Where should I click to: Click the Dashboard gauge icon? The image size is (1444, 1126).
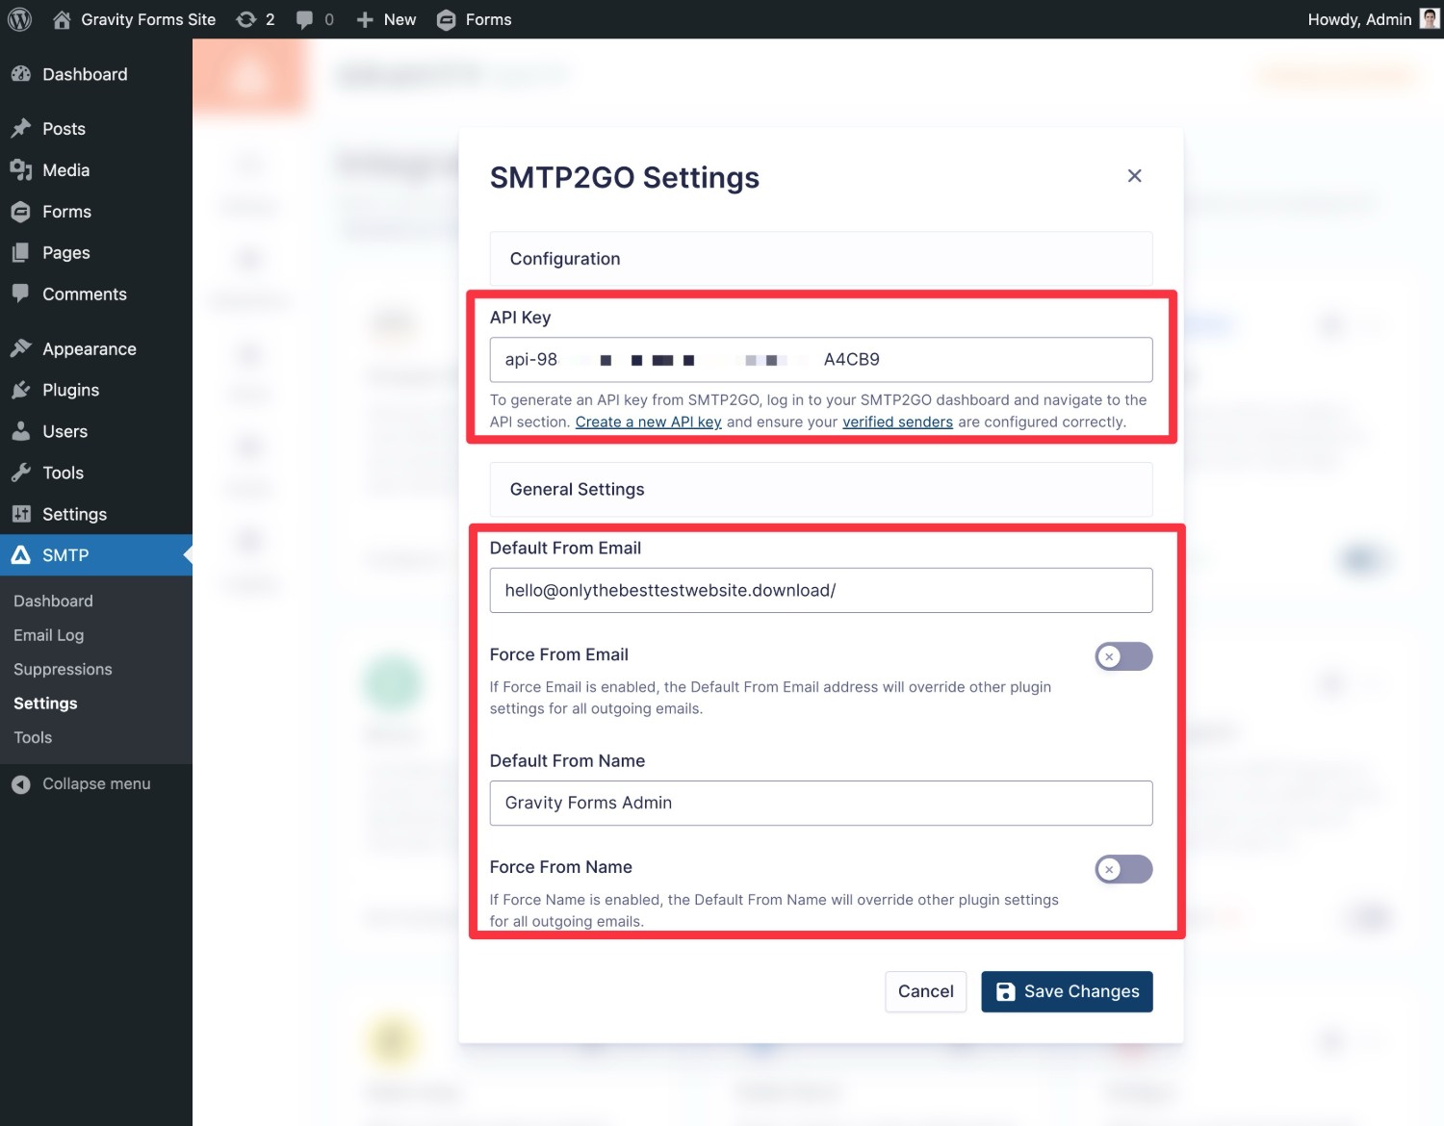click(x=20, y=74)
